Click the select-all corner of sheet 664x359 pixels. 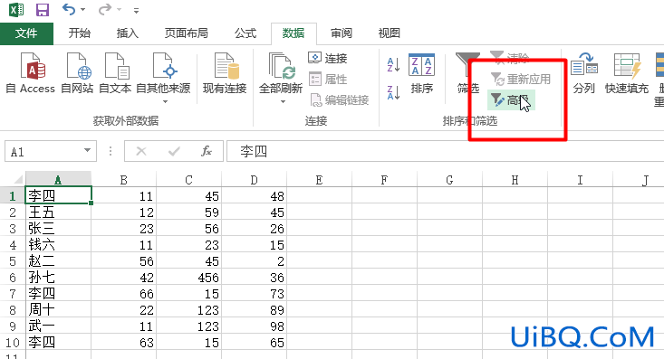13,179
